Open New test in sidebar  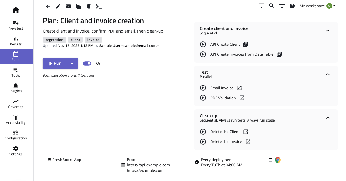[16, 25]
